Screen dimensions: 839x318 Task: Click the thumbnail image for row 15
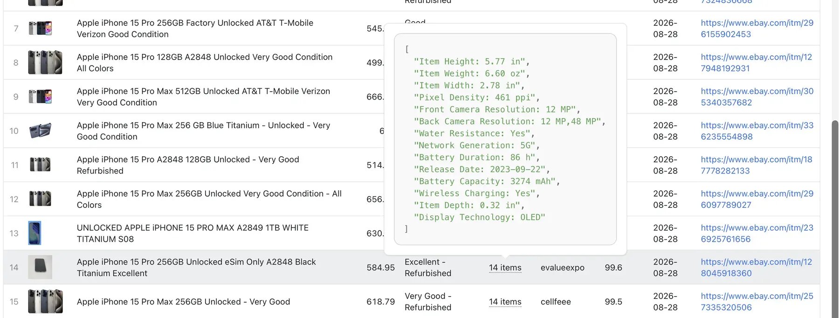pyautogui.click(x=45, y=301)
